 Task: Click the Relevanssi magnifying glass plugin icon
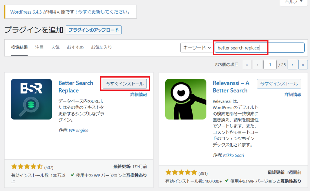pyautogui.click(x=186, y=99)
